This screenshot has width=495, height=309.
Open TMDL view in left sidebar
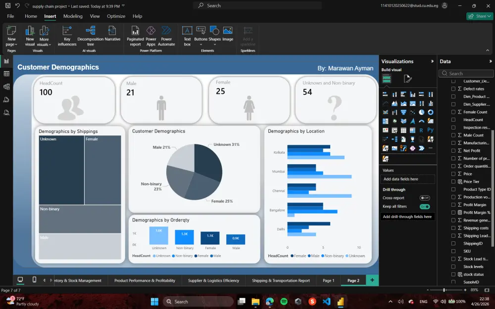[6, 113]
